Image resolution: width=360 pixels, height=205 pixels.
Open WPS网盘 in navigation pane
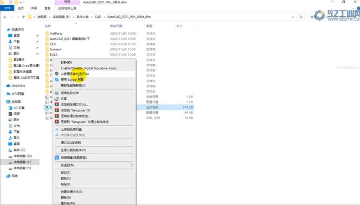18,94
